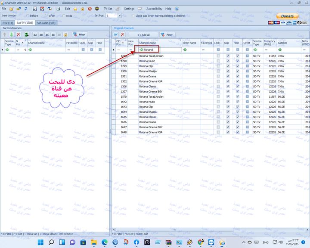
Task: Select the 'before' insert mode radio
Action: click(28, 15)
